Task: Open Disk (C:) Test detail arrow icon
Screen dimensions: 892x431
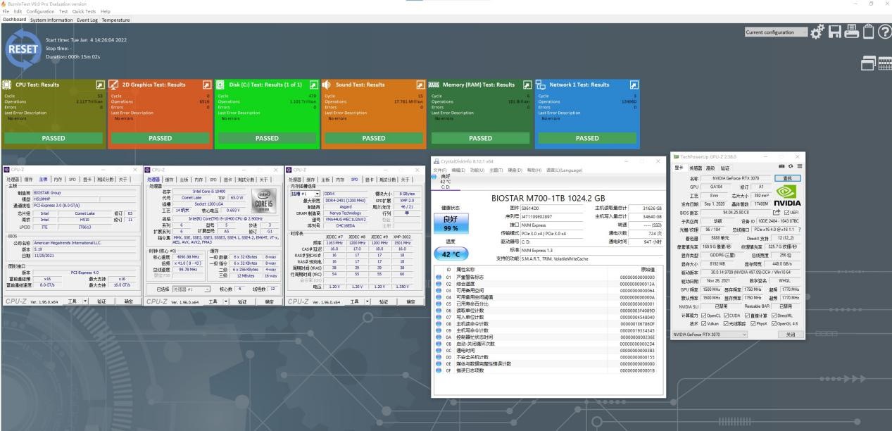Action: 313,85
